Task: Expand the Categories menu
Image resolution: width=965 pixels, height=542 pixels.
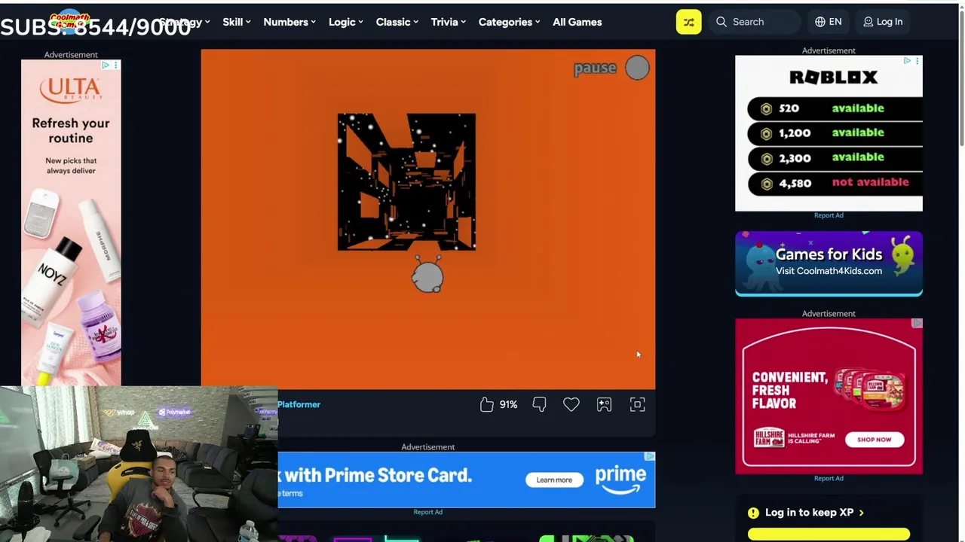Action: (510, 22)
